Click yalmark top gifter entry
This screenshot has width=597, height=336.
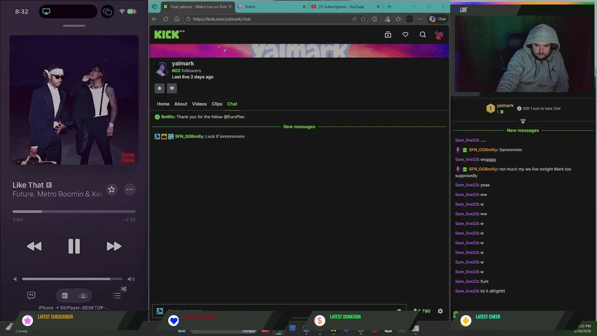[x=500, y=109]
